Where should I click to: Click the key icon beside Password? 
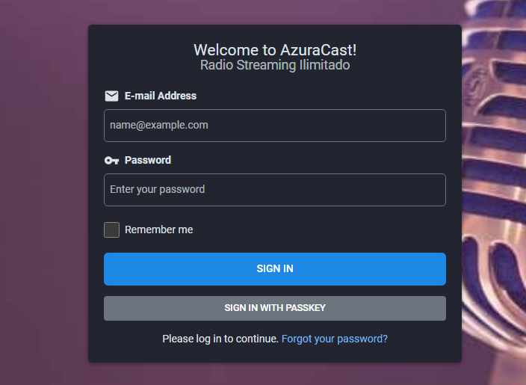click(111, 161)
